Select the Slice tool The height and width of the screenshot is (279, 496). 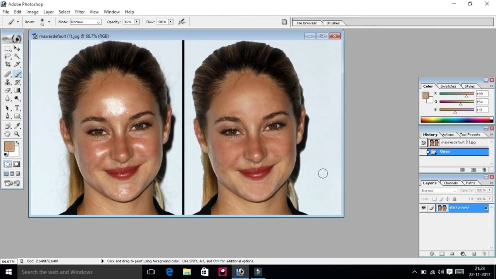(x=17, y=65)
